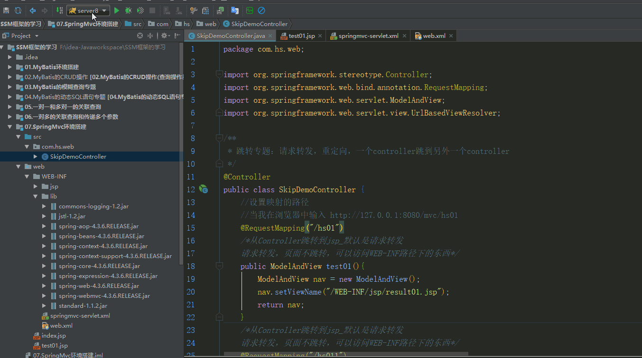
Task: Select index.jsp in the project tree
Action: coord(54,336)
